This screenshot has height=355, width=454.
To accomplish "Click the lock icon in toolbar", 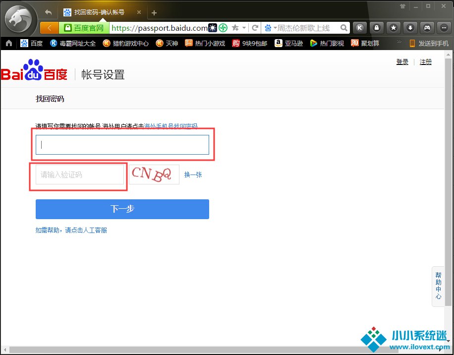I will pos(377,28).
